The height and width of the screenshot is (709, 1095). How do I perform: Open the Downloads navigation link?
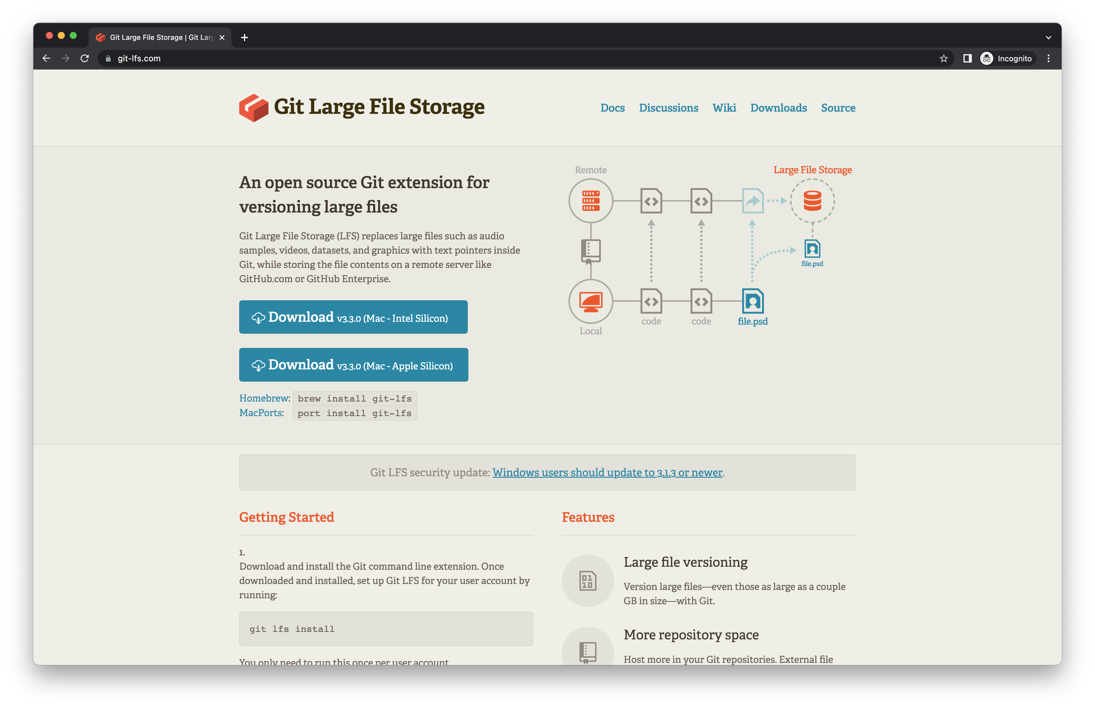coord(778,108)
